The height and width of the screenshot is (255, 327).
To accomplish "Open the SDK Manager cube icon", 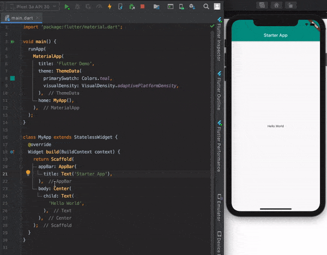I will coord(192,7).
